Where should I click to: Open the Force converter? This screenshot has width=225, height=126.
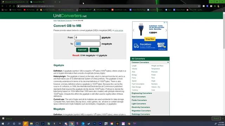pyautogui.click(x=134, y=78)
